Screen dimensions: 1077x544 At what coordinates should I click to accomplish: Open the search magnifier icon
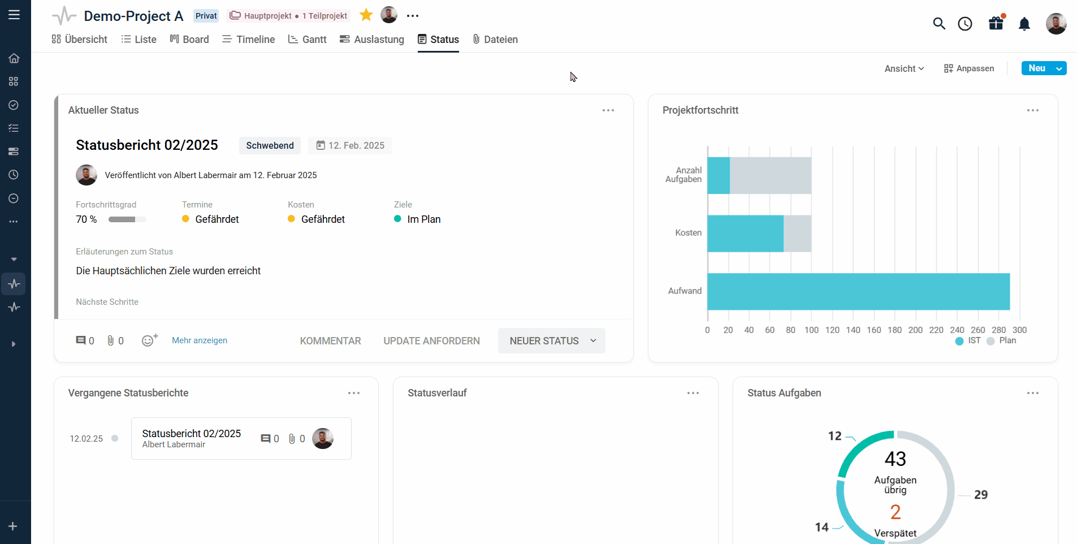(939, 24)
